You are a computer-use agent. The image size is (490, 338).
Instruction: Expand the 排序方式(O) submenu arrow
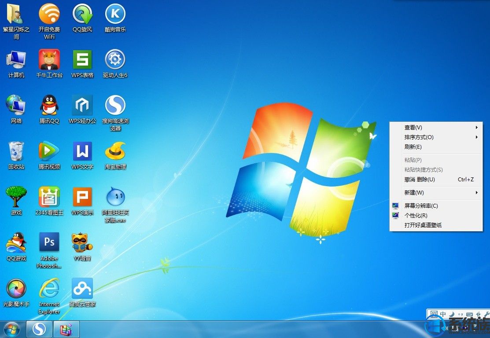476,137
